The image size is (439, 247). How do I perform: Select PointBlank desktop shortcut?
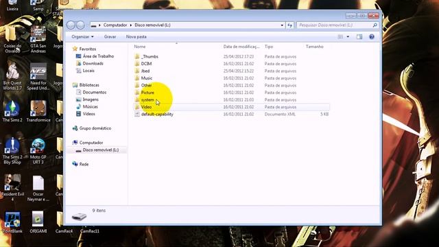[12, 222]
